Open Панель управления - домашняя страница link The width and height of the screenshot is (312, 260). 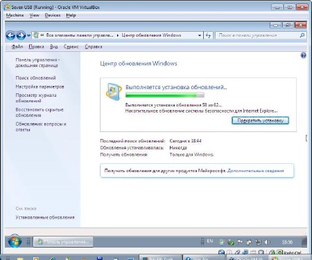click(37, 63)
